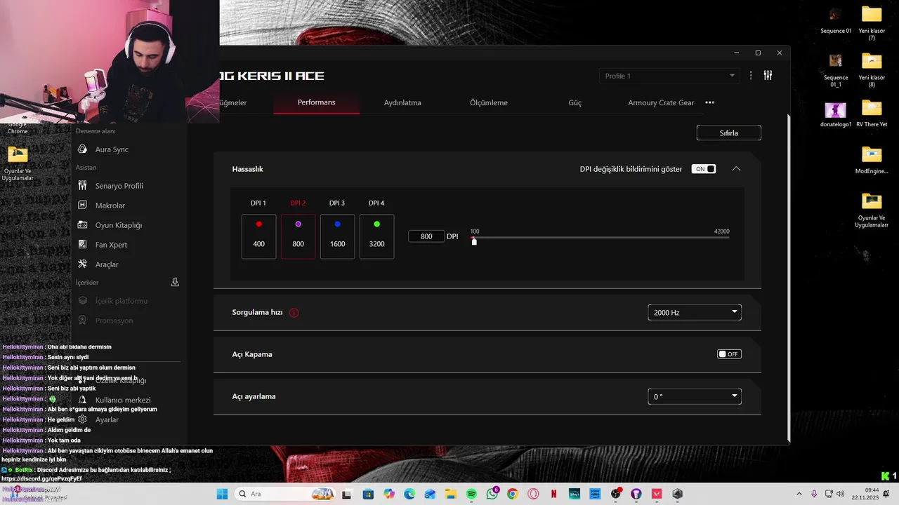This screenshot has width=899, height=505.
Task: Enable the Açı Kapama switch
Action: (729, 354)
